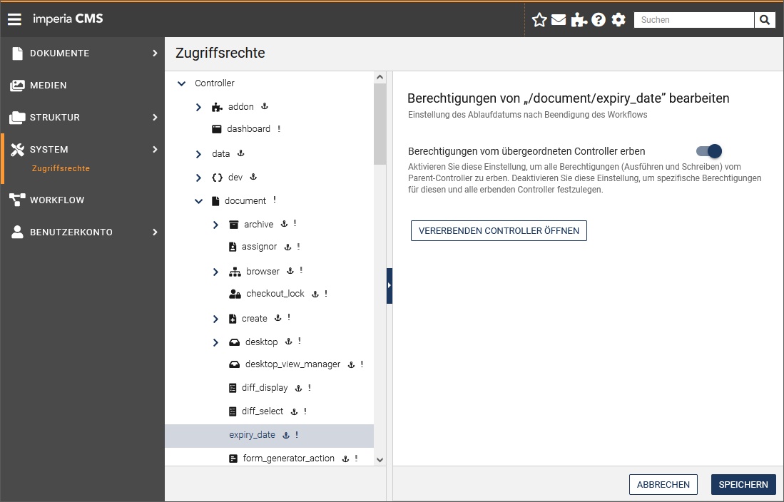Open the Struktur menu

tap(83, 118)
